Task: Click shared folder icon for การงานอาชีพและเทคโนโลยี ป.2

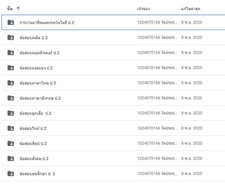Action: (11, 22)
